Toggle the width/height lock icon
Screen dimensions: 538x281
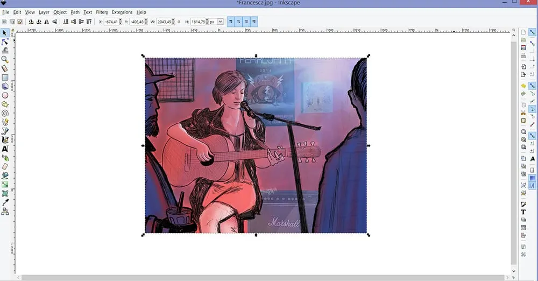[x=178, y=22]
